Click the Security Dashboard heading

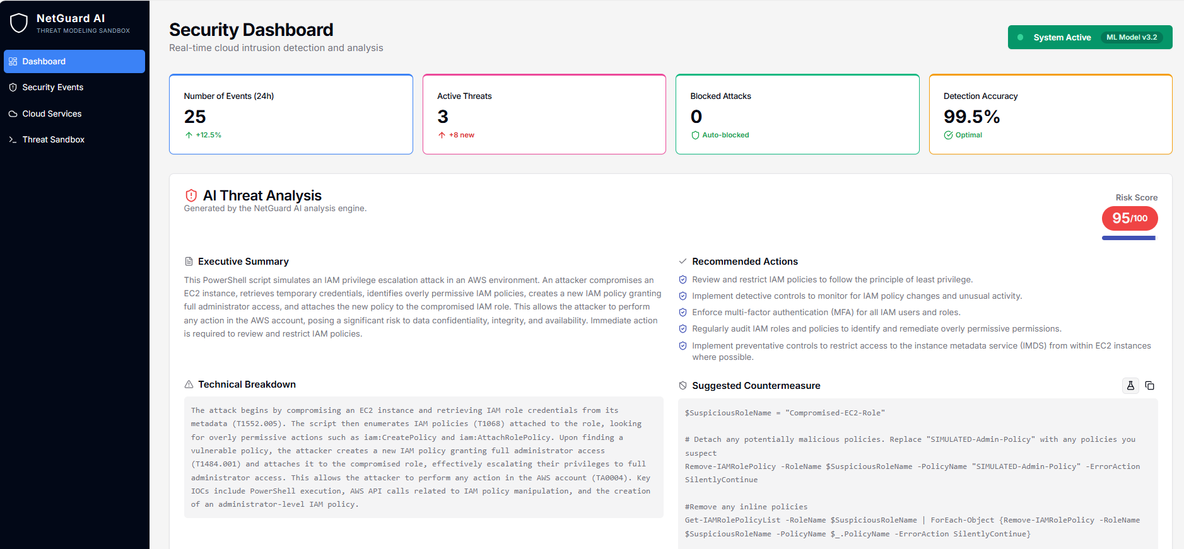click(x=251, y=30)
